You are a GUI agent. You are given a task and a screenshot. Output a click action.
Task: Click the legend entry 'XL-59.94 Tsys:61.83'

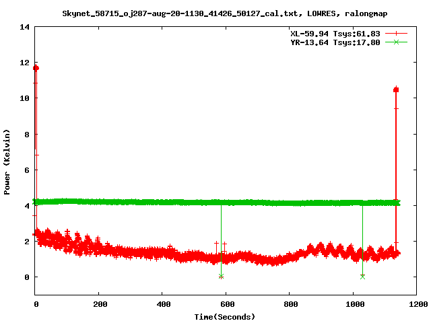(335, 34)
